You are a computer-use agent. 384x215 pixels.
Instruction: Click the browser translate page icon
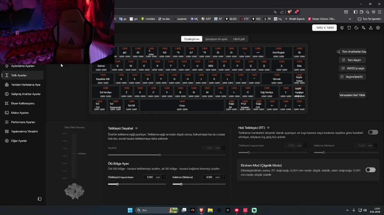click(x=275, y=12)
